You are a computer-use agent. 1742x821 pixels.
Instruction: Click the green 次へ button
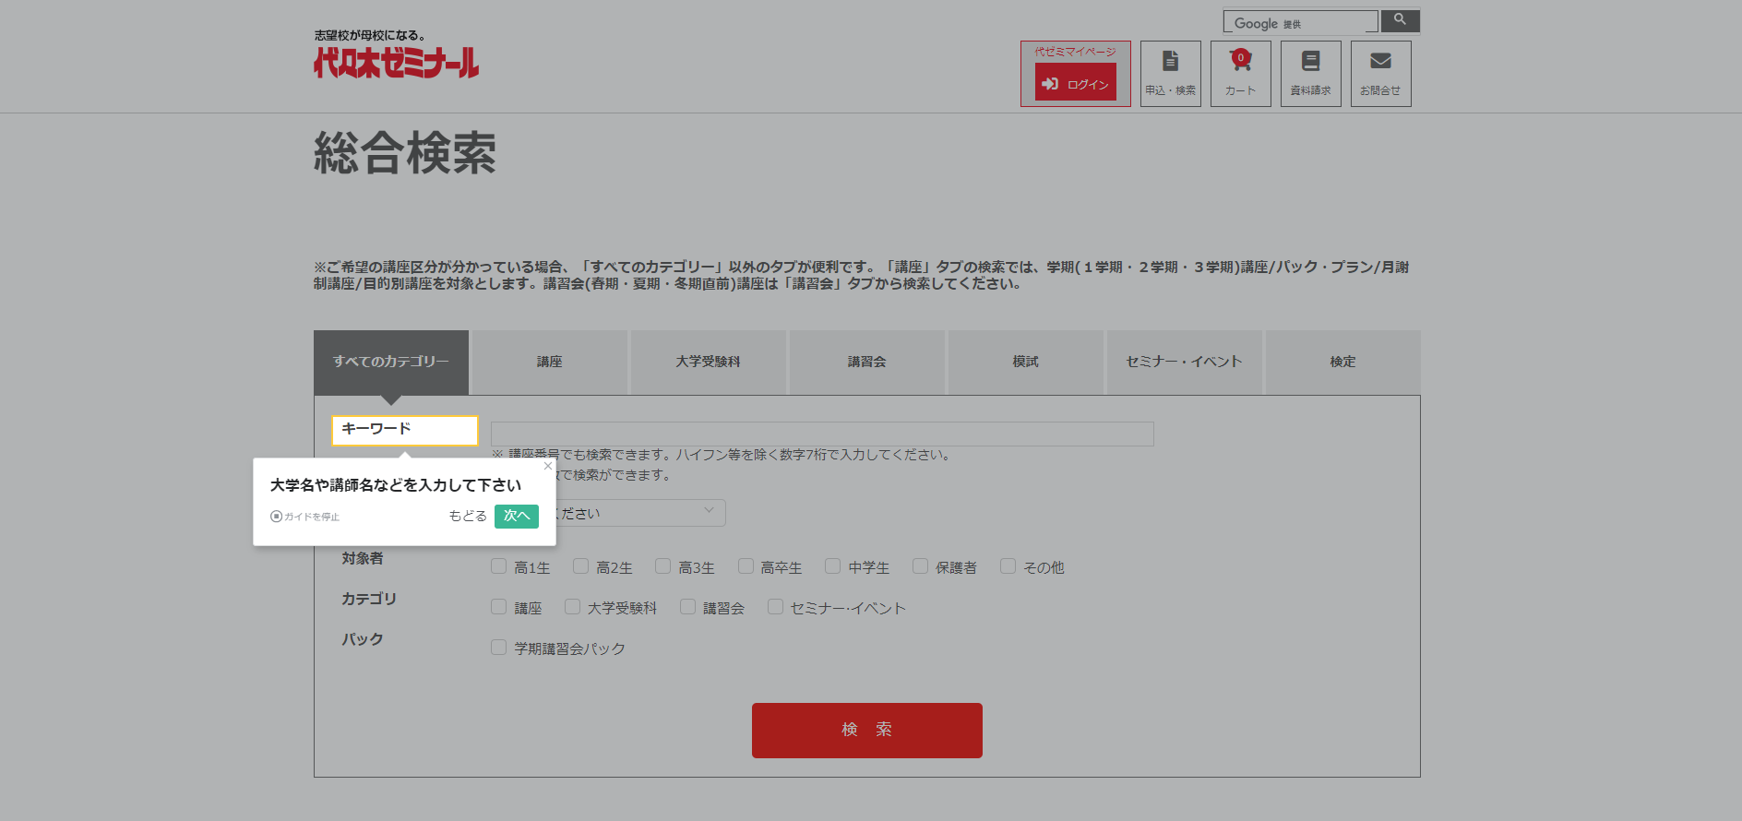click(x=517, y=516)
